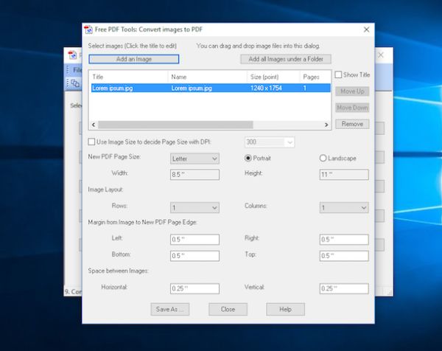Expand the Rows dropdown
Image resolution: width=442 pixels, height=351 pixels.
pyautogui.click(x=194, y=208)
